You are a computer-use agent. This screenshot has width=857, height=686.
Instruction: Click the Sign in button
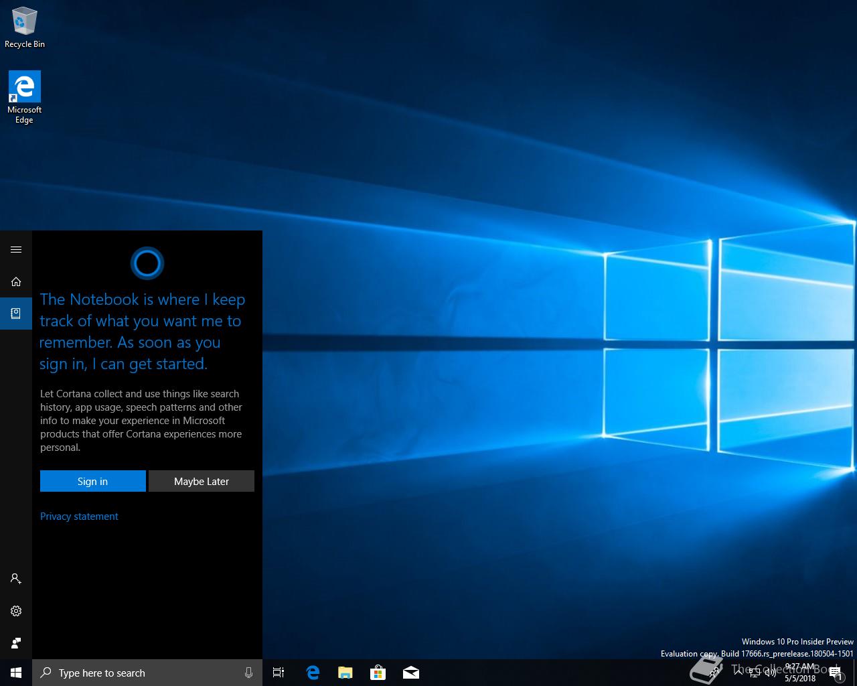click(x=92, y=481)
